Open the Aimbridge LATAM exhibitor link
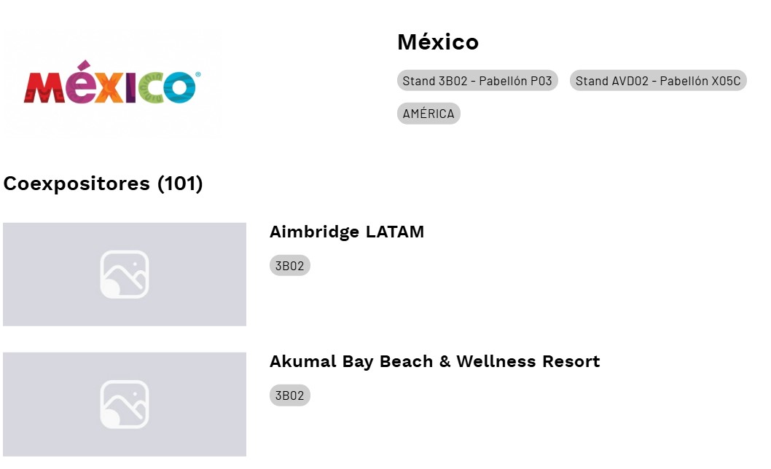The height and width of the screenshot is (469, 771). click(x=347, y=232)
